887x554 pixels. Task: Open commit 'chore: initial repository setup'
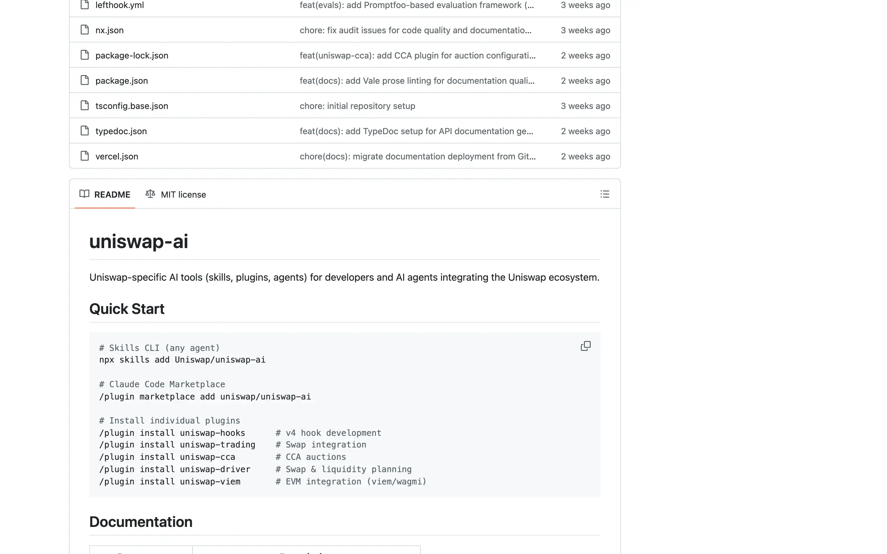click(x=357, y=106)
